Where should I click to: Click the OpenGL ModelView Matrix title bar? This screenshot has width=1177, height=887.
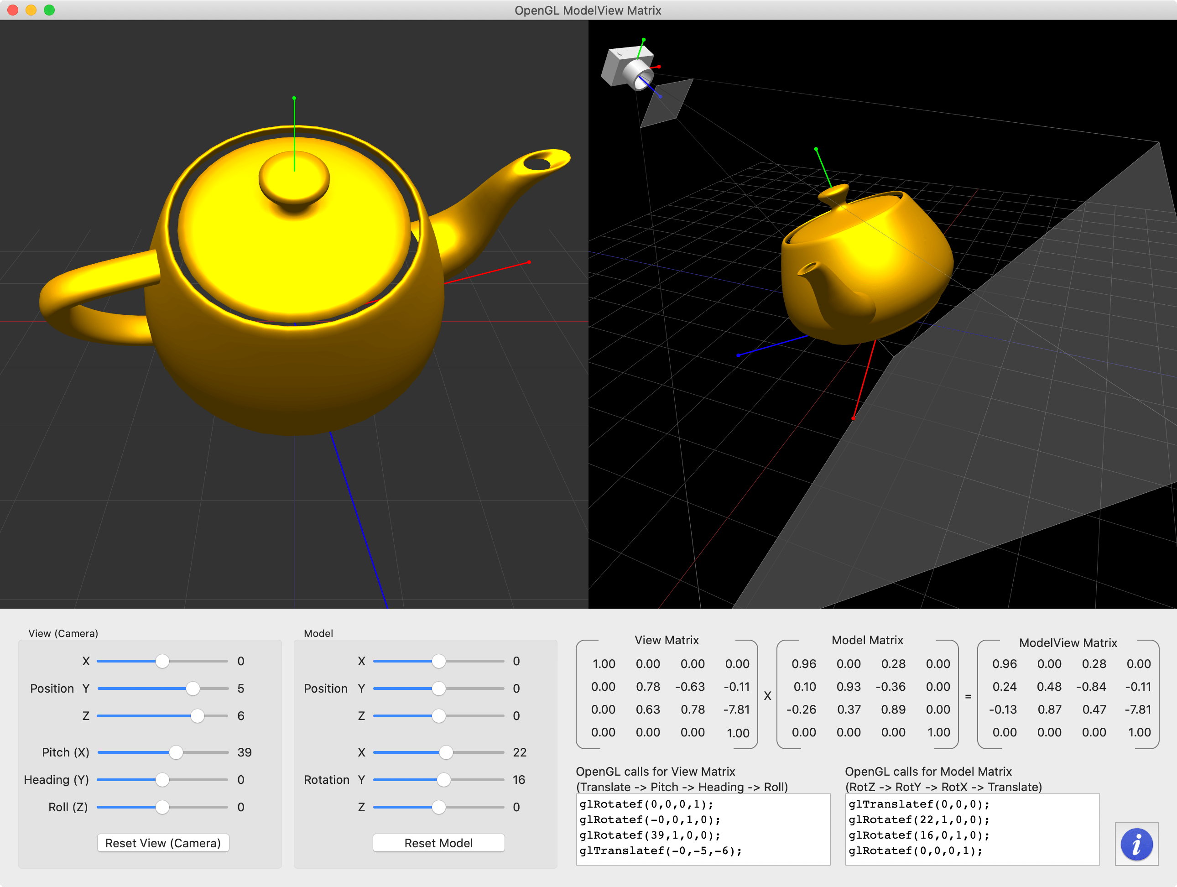588,10
